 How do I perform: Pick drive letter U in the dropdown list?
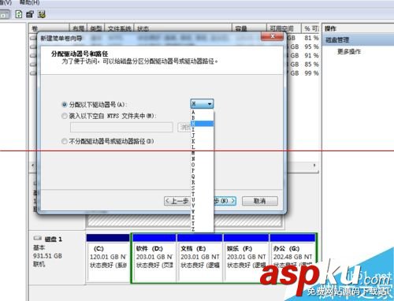pos(202,199)
